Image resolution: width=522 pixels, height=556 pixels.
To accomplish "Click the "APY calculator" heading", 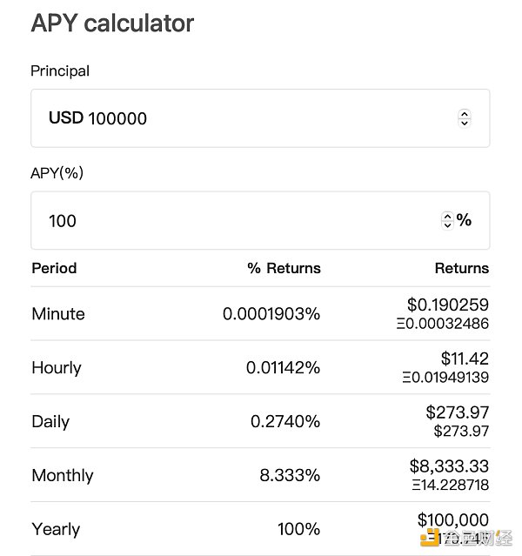I will coord(112,23).
